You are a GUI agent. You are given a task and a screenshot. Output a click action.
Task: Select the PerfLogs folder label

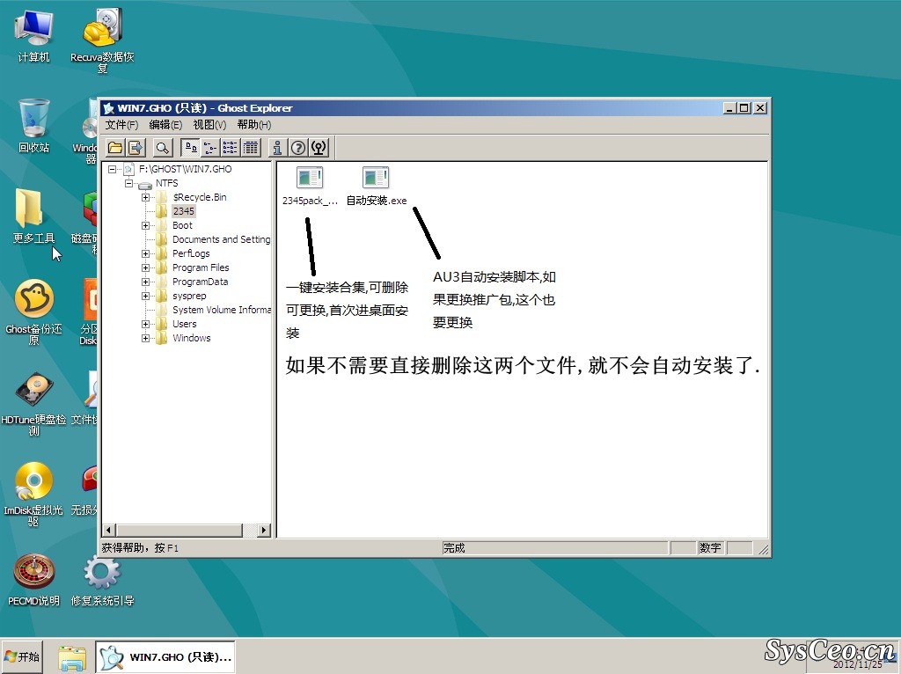pos(191,253)
